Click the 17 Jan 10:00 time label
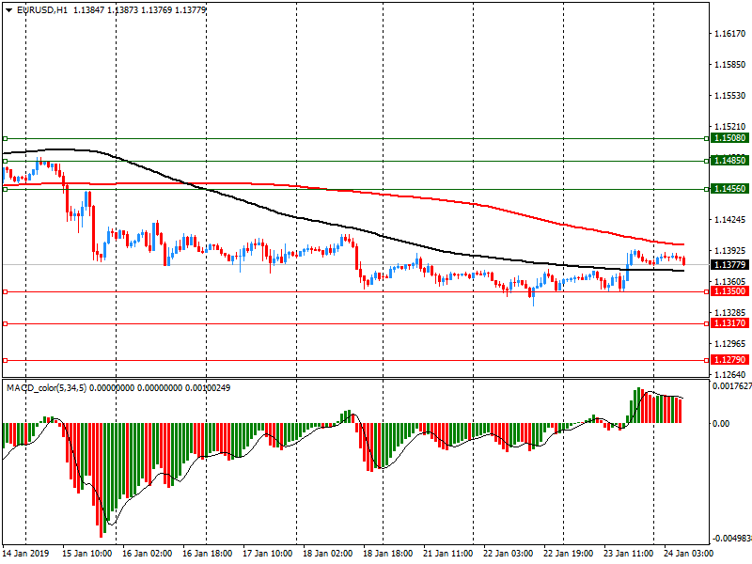 [x=268, y=554]
